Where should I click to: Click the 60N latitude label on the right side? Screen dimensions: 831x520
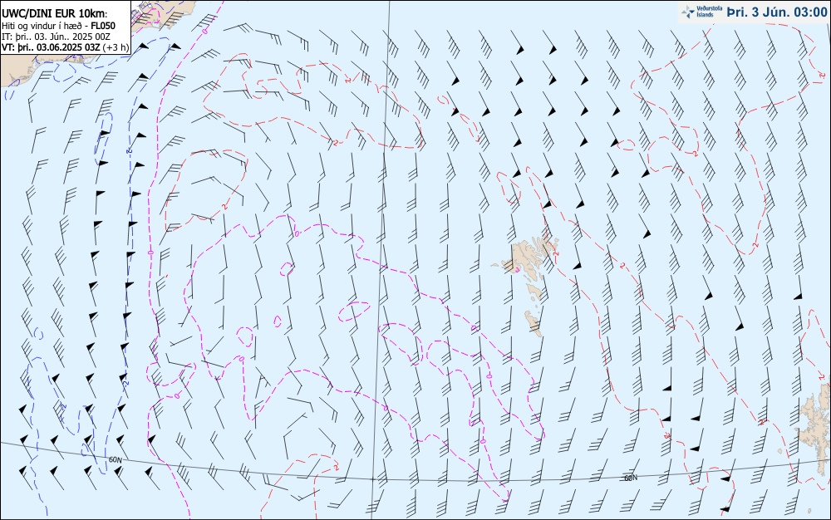tap(631, 478)
